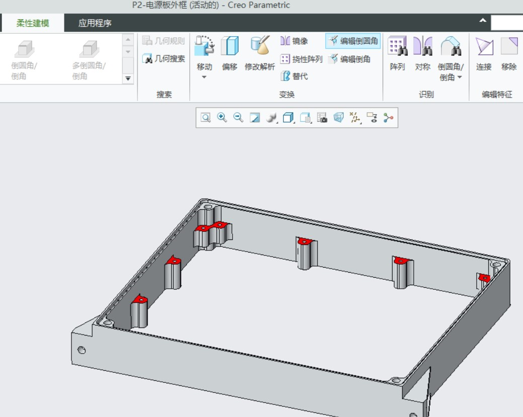Select Round/Chamfer (倒圆角/倒角) shape selection
Viewport: 523px width, 417px height.
[x=24, y=60]
